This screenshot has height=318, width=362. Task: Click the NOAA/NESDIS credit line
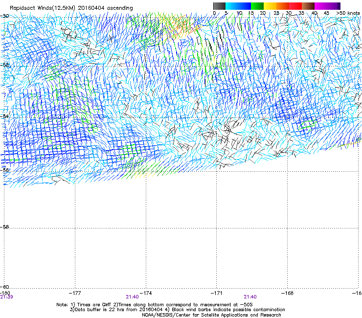211,315
